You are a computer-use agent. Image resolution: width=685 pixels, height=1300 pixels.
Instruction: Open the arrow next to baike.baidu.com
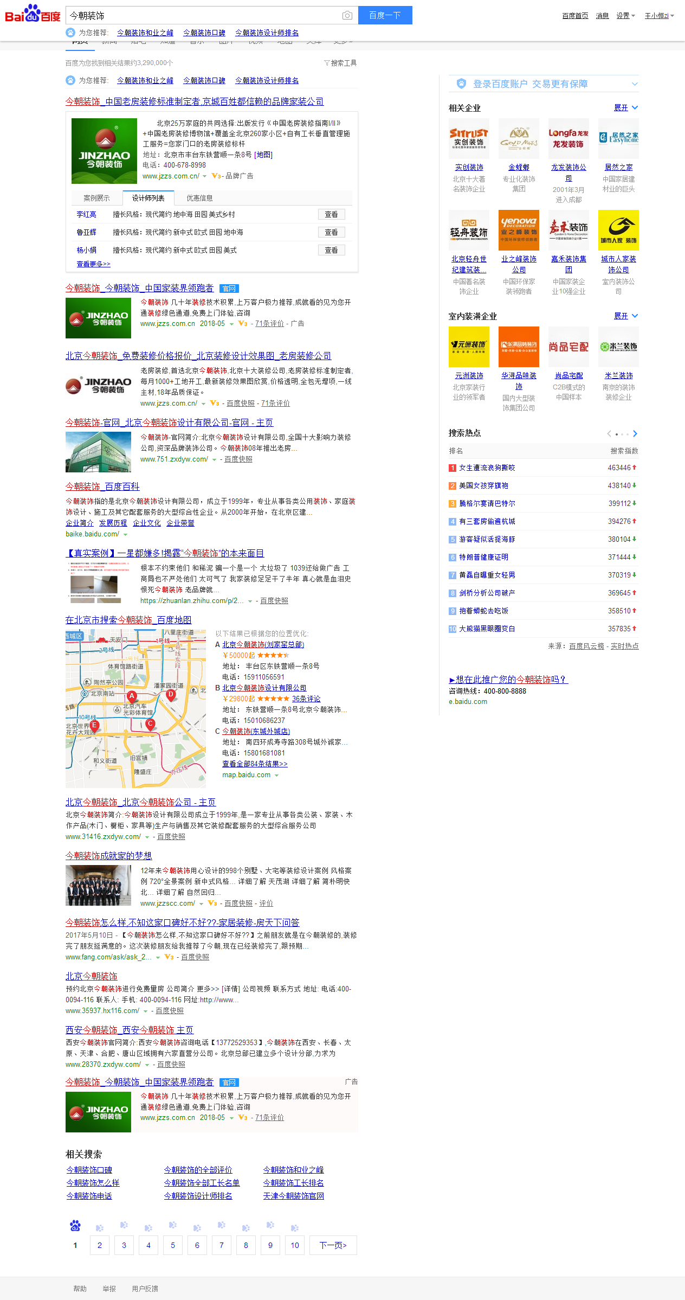(x=126, y=535)
